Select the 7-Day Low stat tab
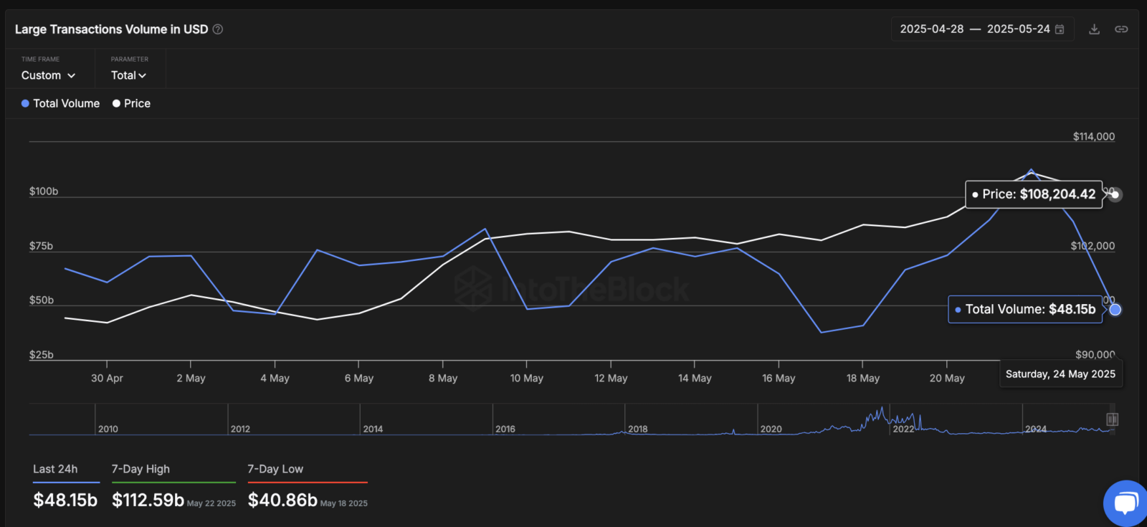 pos(275,469)
